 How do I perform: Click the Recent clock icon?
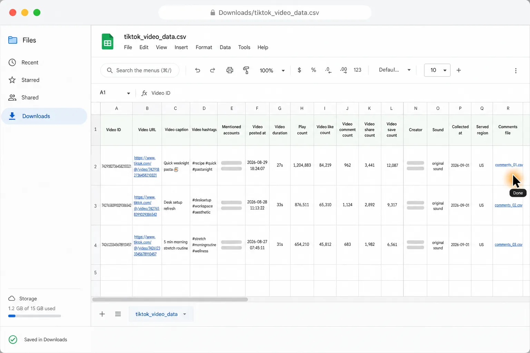click(12, 62)
